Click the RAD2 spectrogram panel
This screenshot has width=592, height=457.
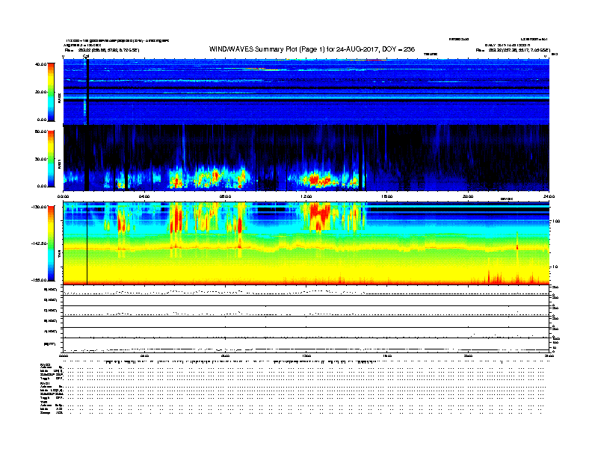306,92
